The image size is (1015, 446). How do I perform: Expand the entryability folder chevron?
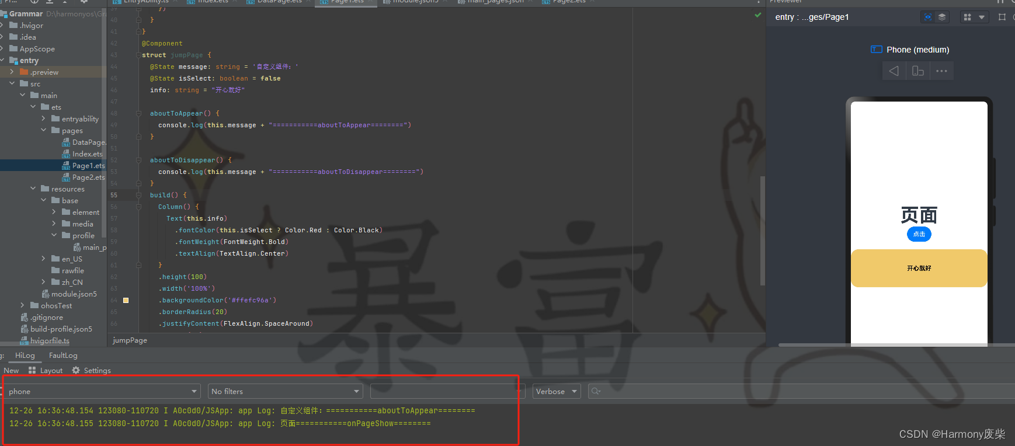[x=44, y=119]
